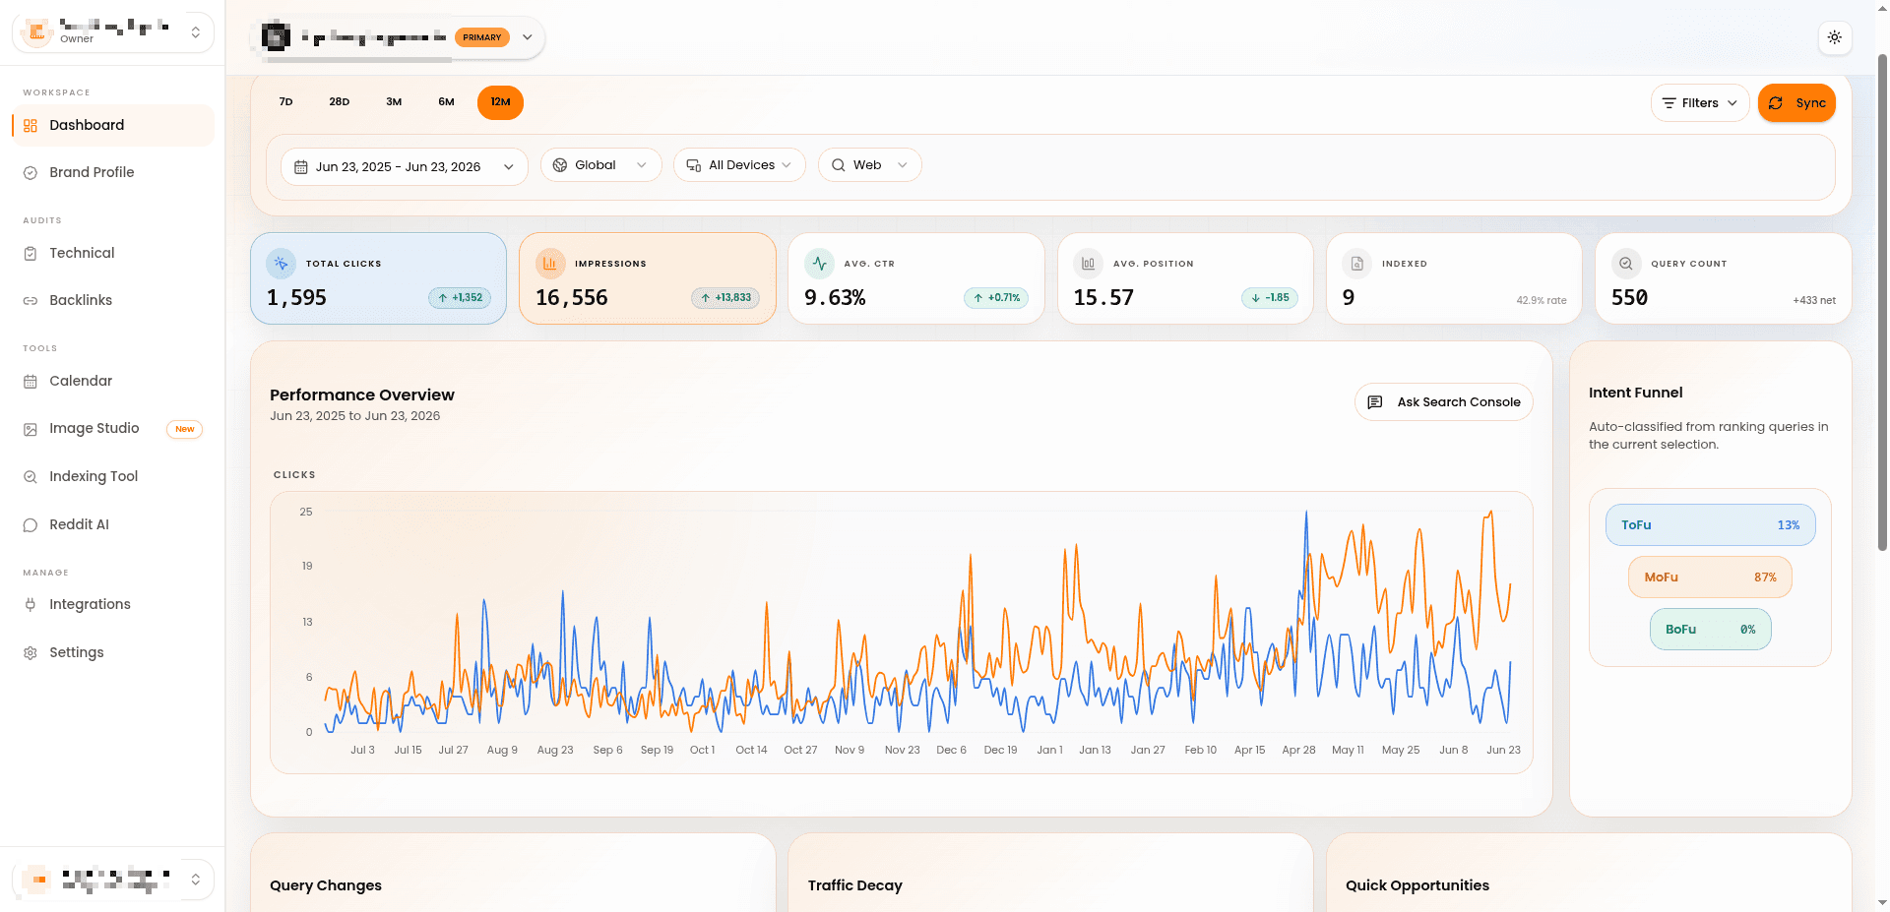This screenshot has width=1890, height=912.
Task: Click the PRIMARY badge
Action: [482, 37]
